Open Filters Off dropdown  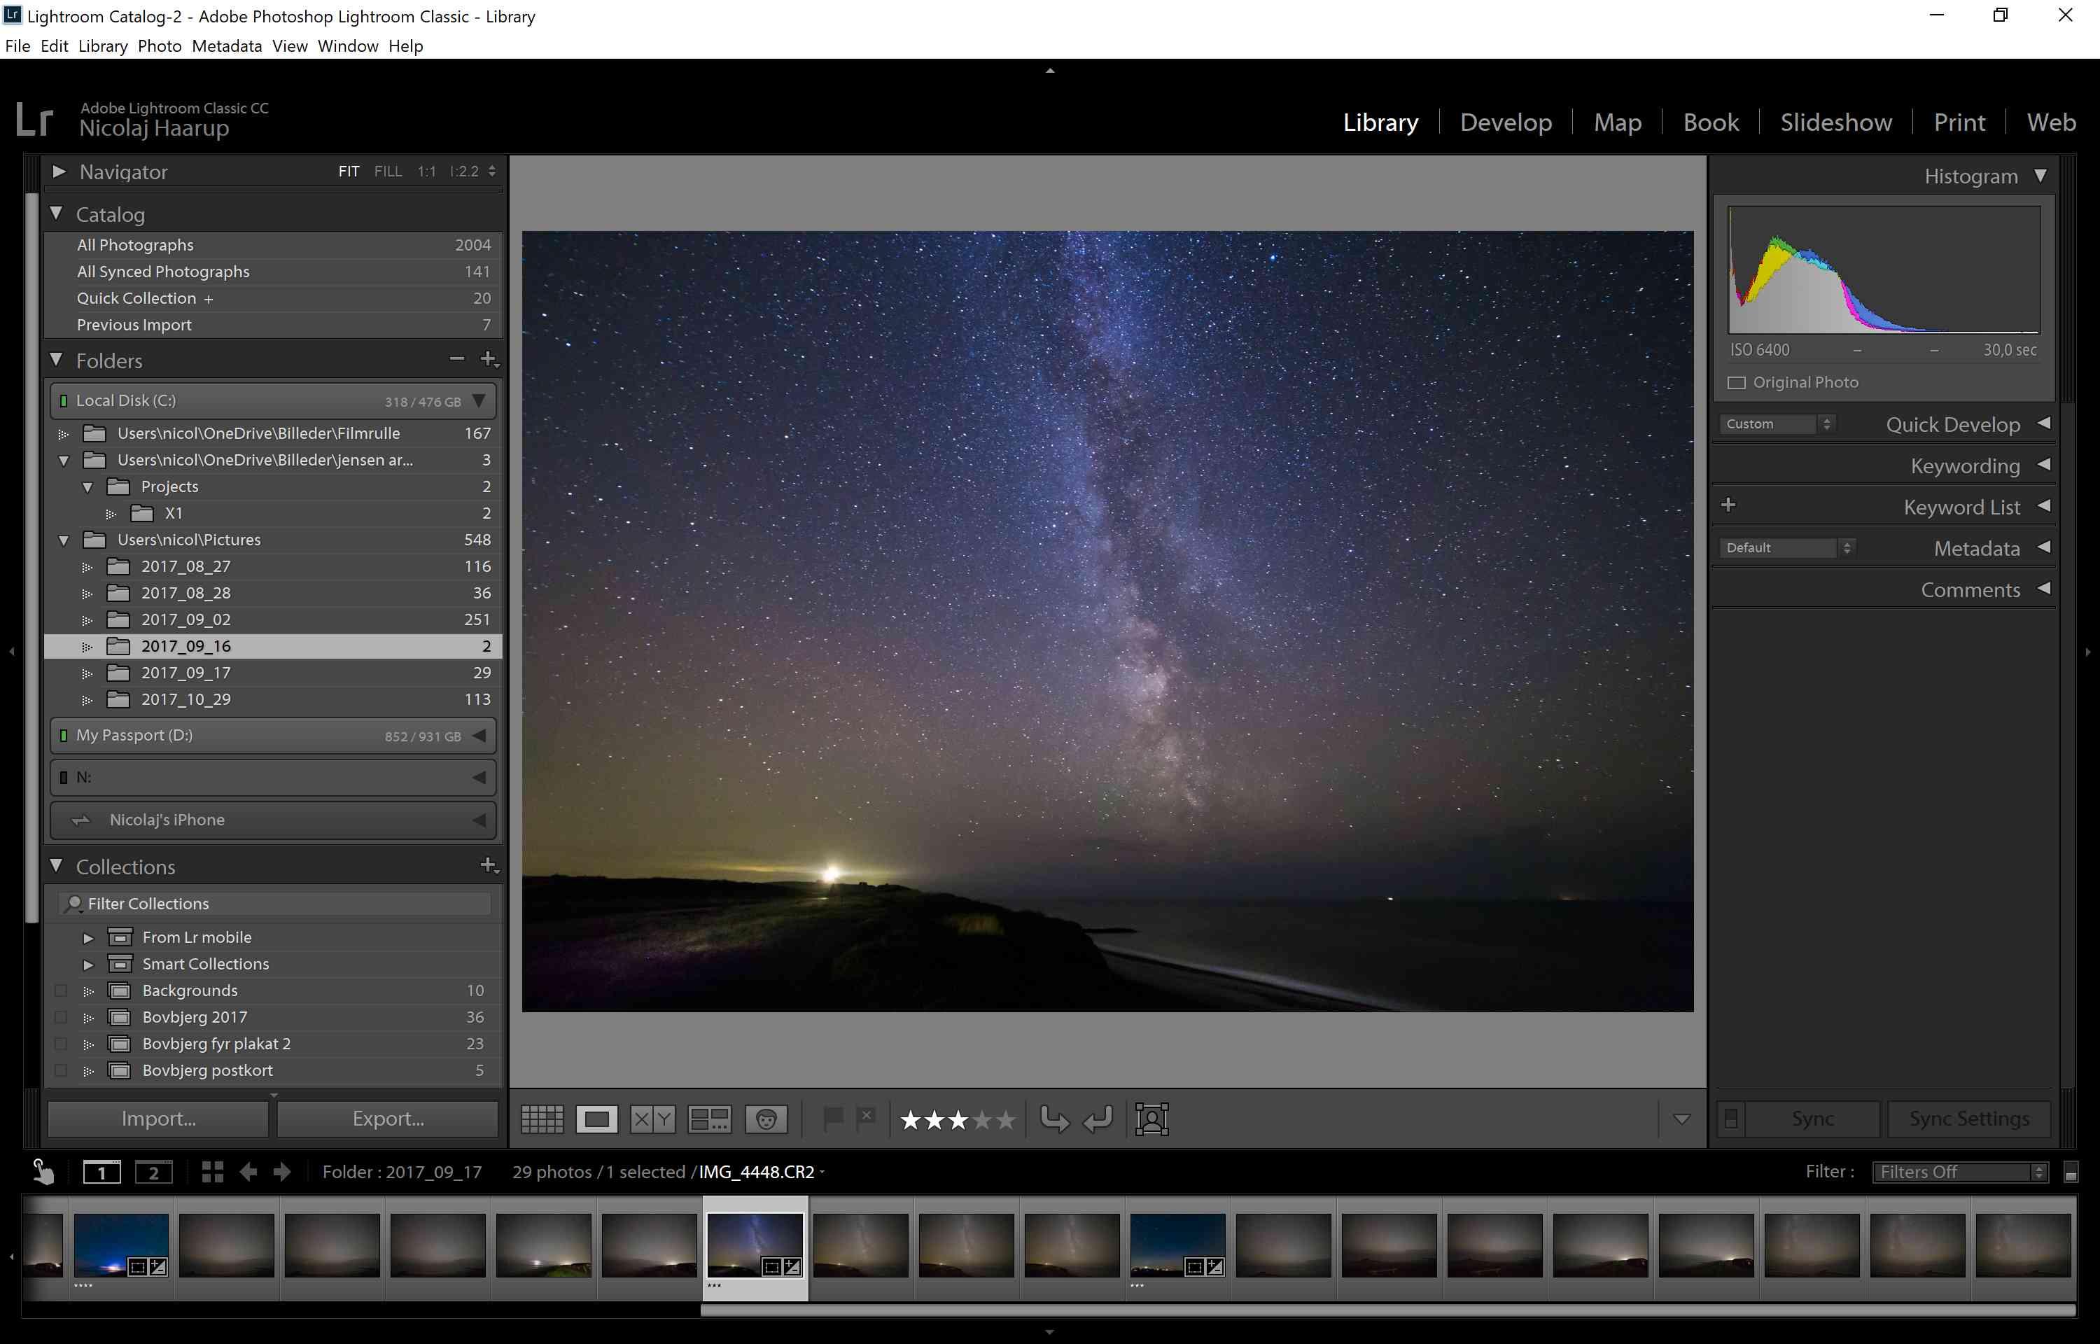coord(1961,1172)
